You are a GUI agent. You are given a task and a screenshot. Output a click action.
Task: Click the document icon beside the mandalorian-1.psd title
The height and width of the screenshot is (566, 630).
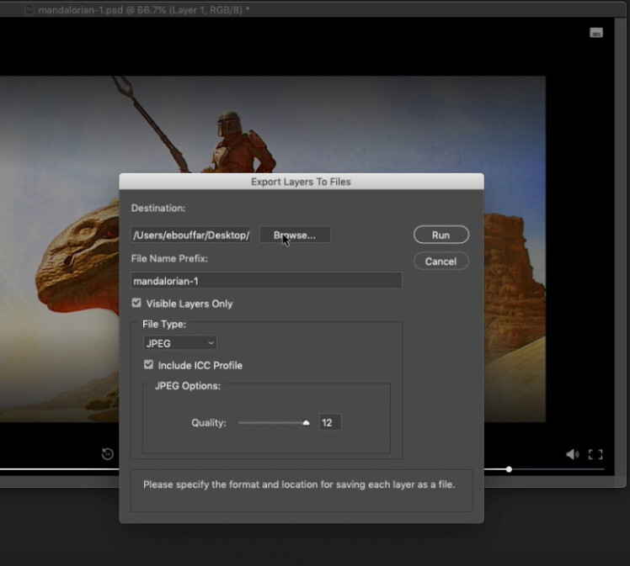[x=28, y=10]
